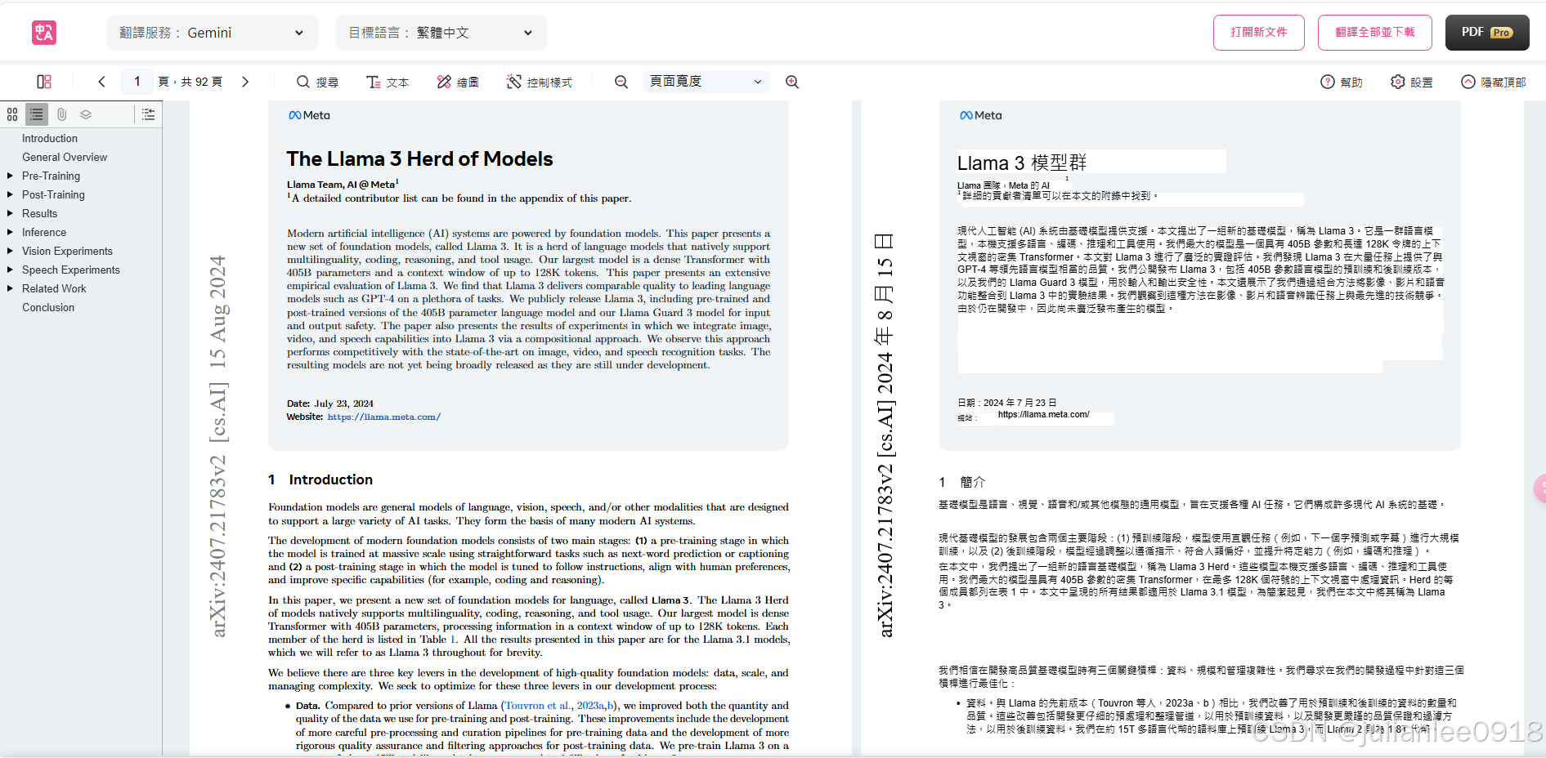Click the translated https://llama.meta.com/ link
Viewport: 1546px width, 758px height.
pyautogui.click(x=1044, y=414)
